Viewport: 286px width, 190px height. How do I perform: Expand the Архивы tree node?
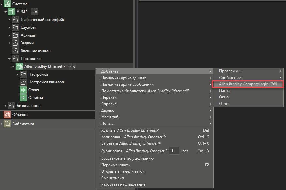pos(9,35)
